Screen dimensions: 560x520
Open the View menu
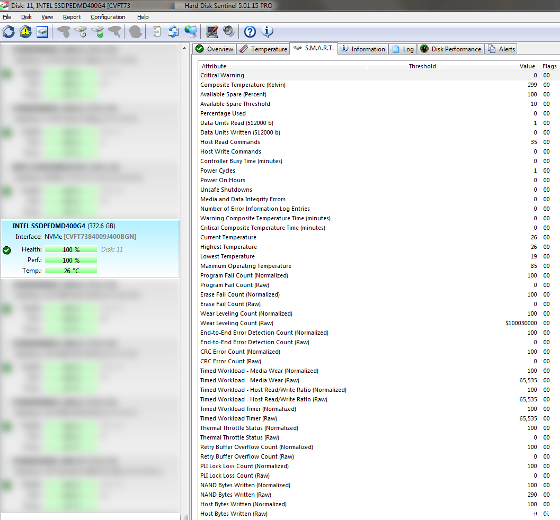click(47, 17)
